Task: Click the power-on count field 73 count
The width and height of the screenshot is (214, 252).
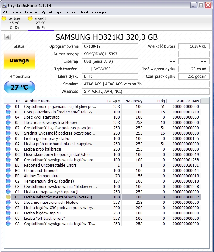Action: point(194,69)
